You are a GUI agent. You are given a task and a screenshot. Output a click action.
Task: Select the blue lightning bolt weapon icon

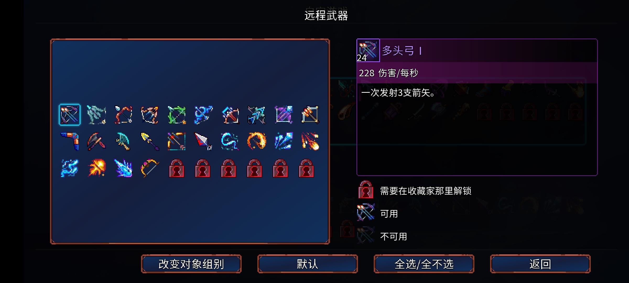point(70,168)
